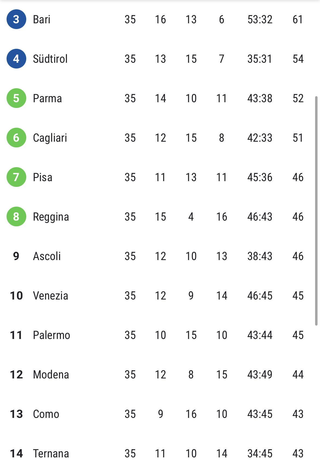Open Ternana team details

coord(51,454)
